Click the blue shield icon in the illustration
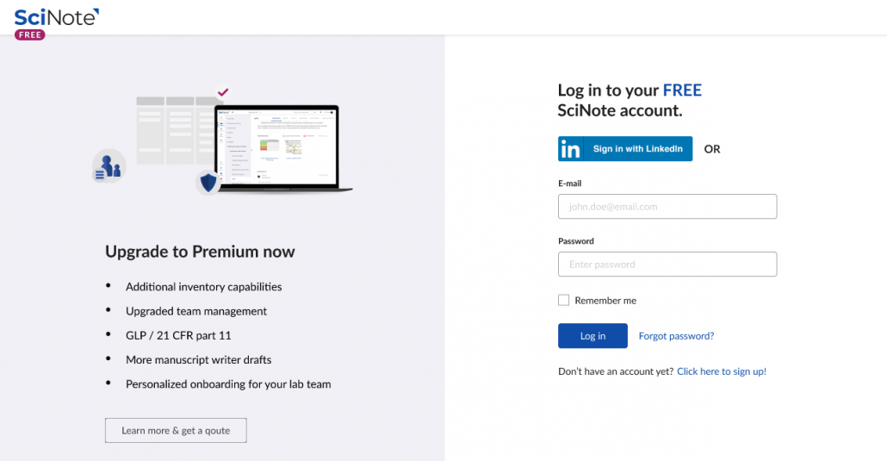 point(208,182)
